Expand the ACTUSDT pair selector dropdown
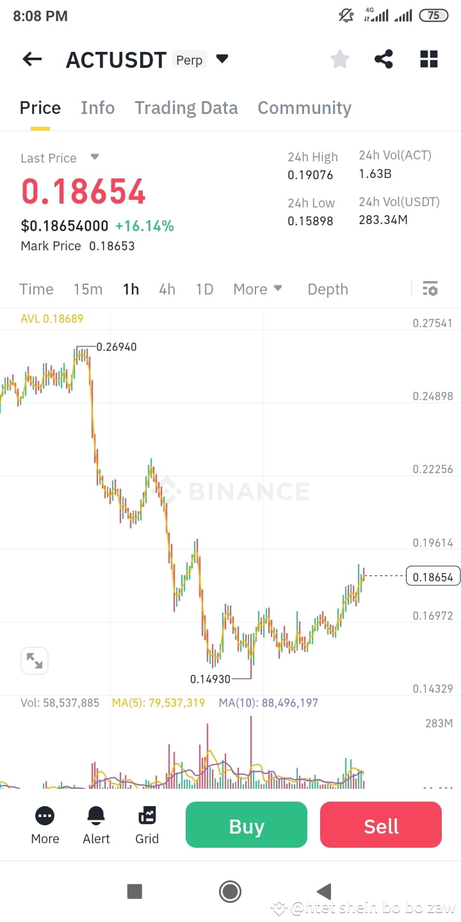Screen dimensions: 461x922 click(x=222, y=59)
